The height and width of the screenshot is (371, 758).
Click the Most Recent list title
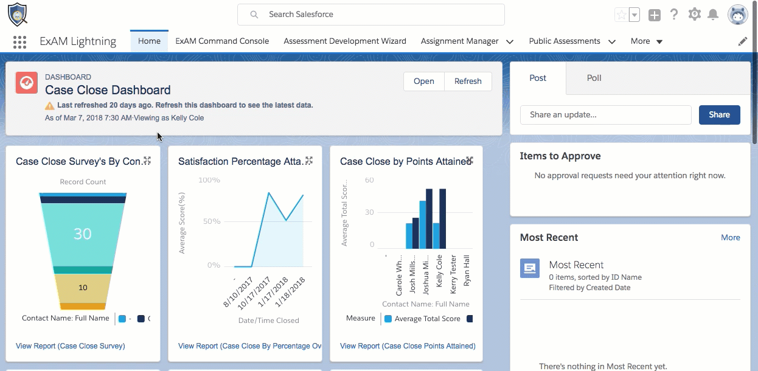[x=576, y=265]
